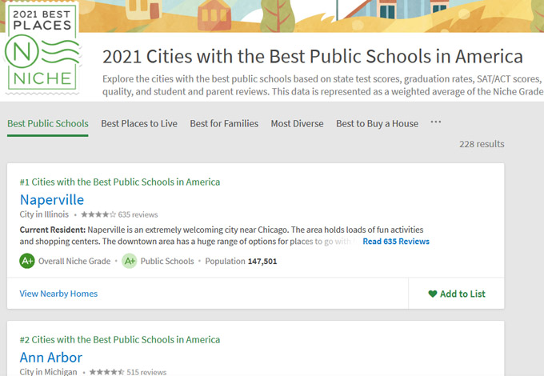Open the Most Diverse tab
Screen dimensions: 544x376
point(297,124)
